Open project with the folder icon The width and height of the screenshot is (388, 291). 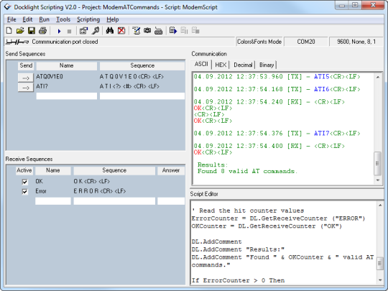point(20,31)
